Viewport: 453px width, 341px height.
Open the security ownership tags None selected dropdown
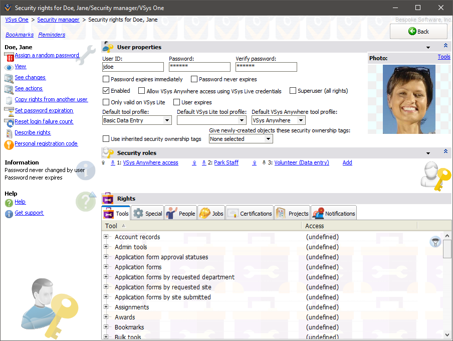[268, 139]
